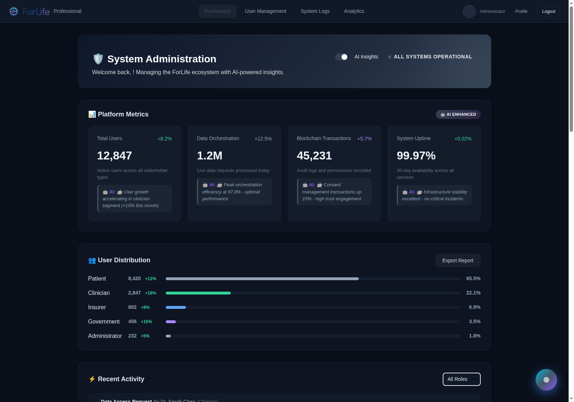Open the floating AI assistant orb

[x=546, y=380]
